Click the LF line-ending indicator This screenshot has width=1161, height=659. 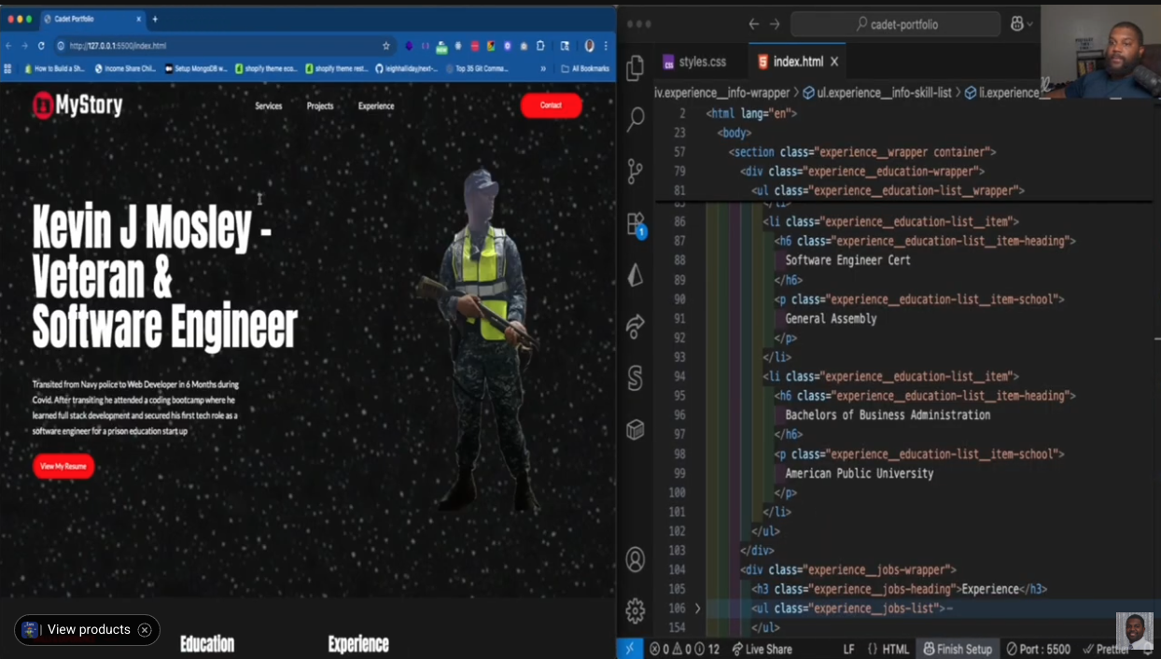click(x=847, y=649)
